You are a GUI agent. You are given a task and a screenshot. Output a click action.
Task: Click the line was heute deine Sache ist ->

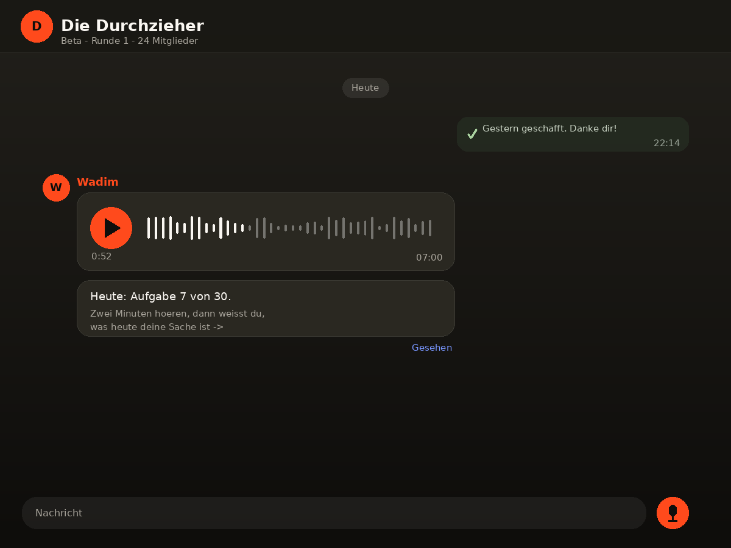pyautogui.click(x=157, y=327)
